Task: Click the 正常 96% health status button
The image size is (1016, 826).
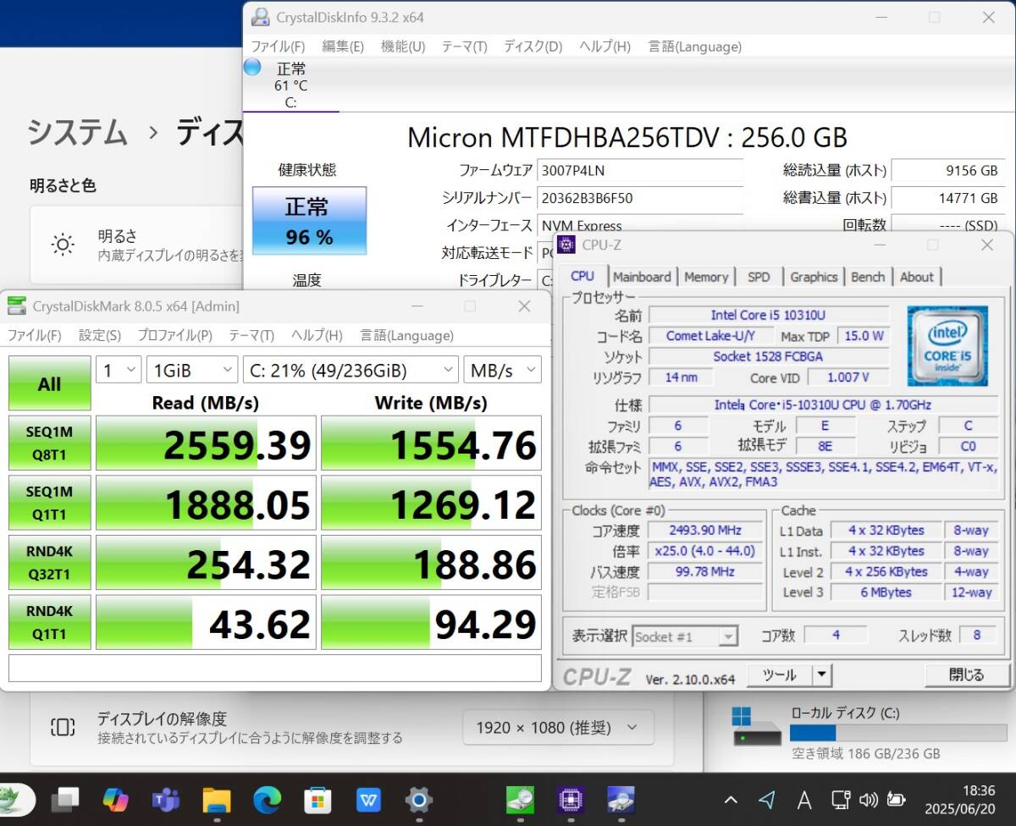Action: [309, 221]
